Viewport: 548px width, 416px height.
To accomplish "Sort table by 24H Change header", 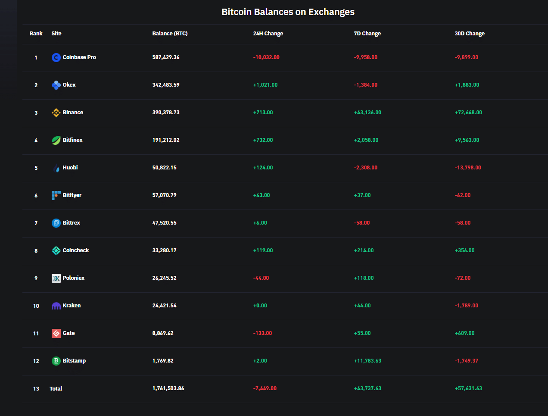I will click(x=268, y=34).
